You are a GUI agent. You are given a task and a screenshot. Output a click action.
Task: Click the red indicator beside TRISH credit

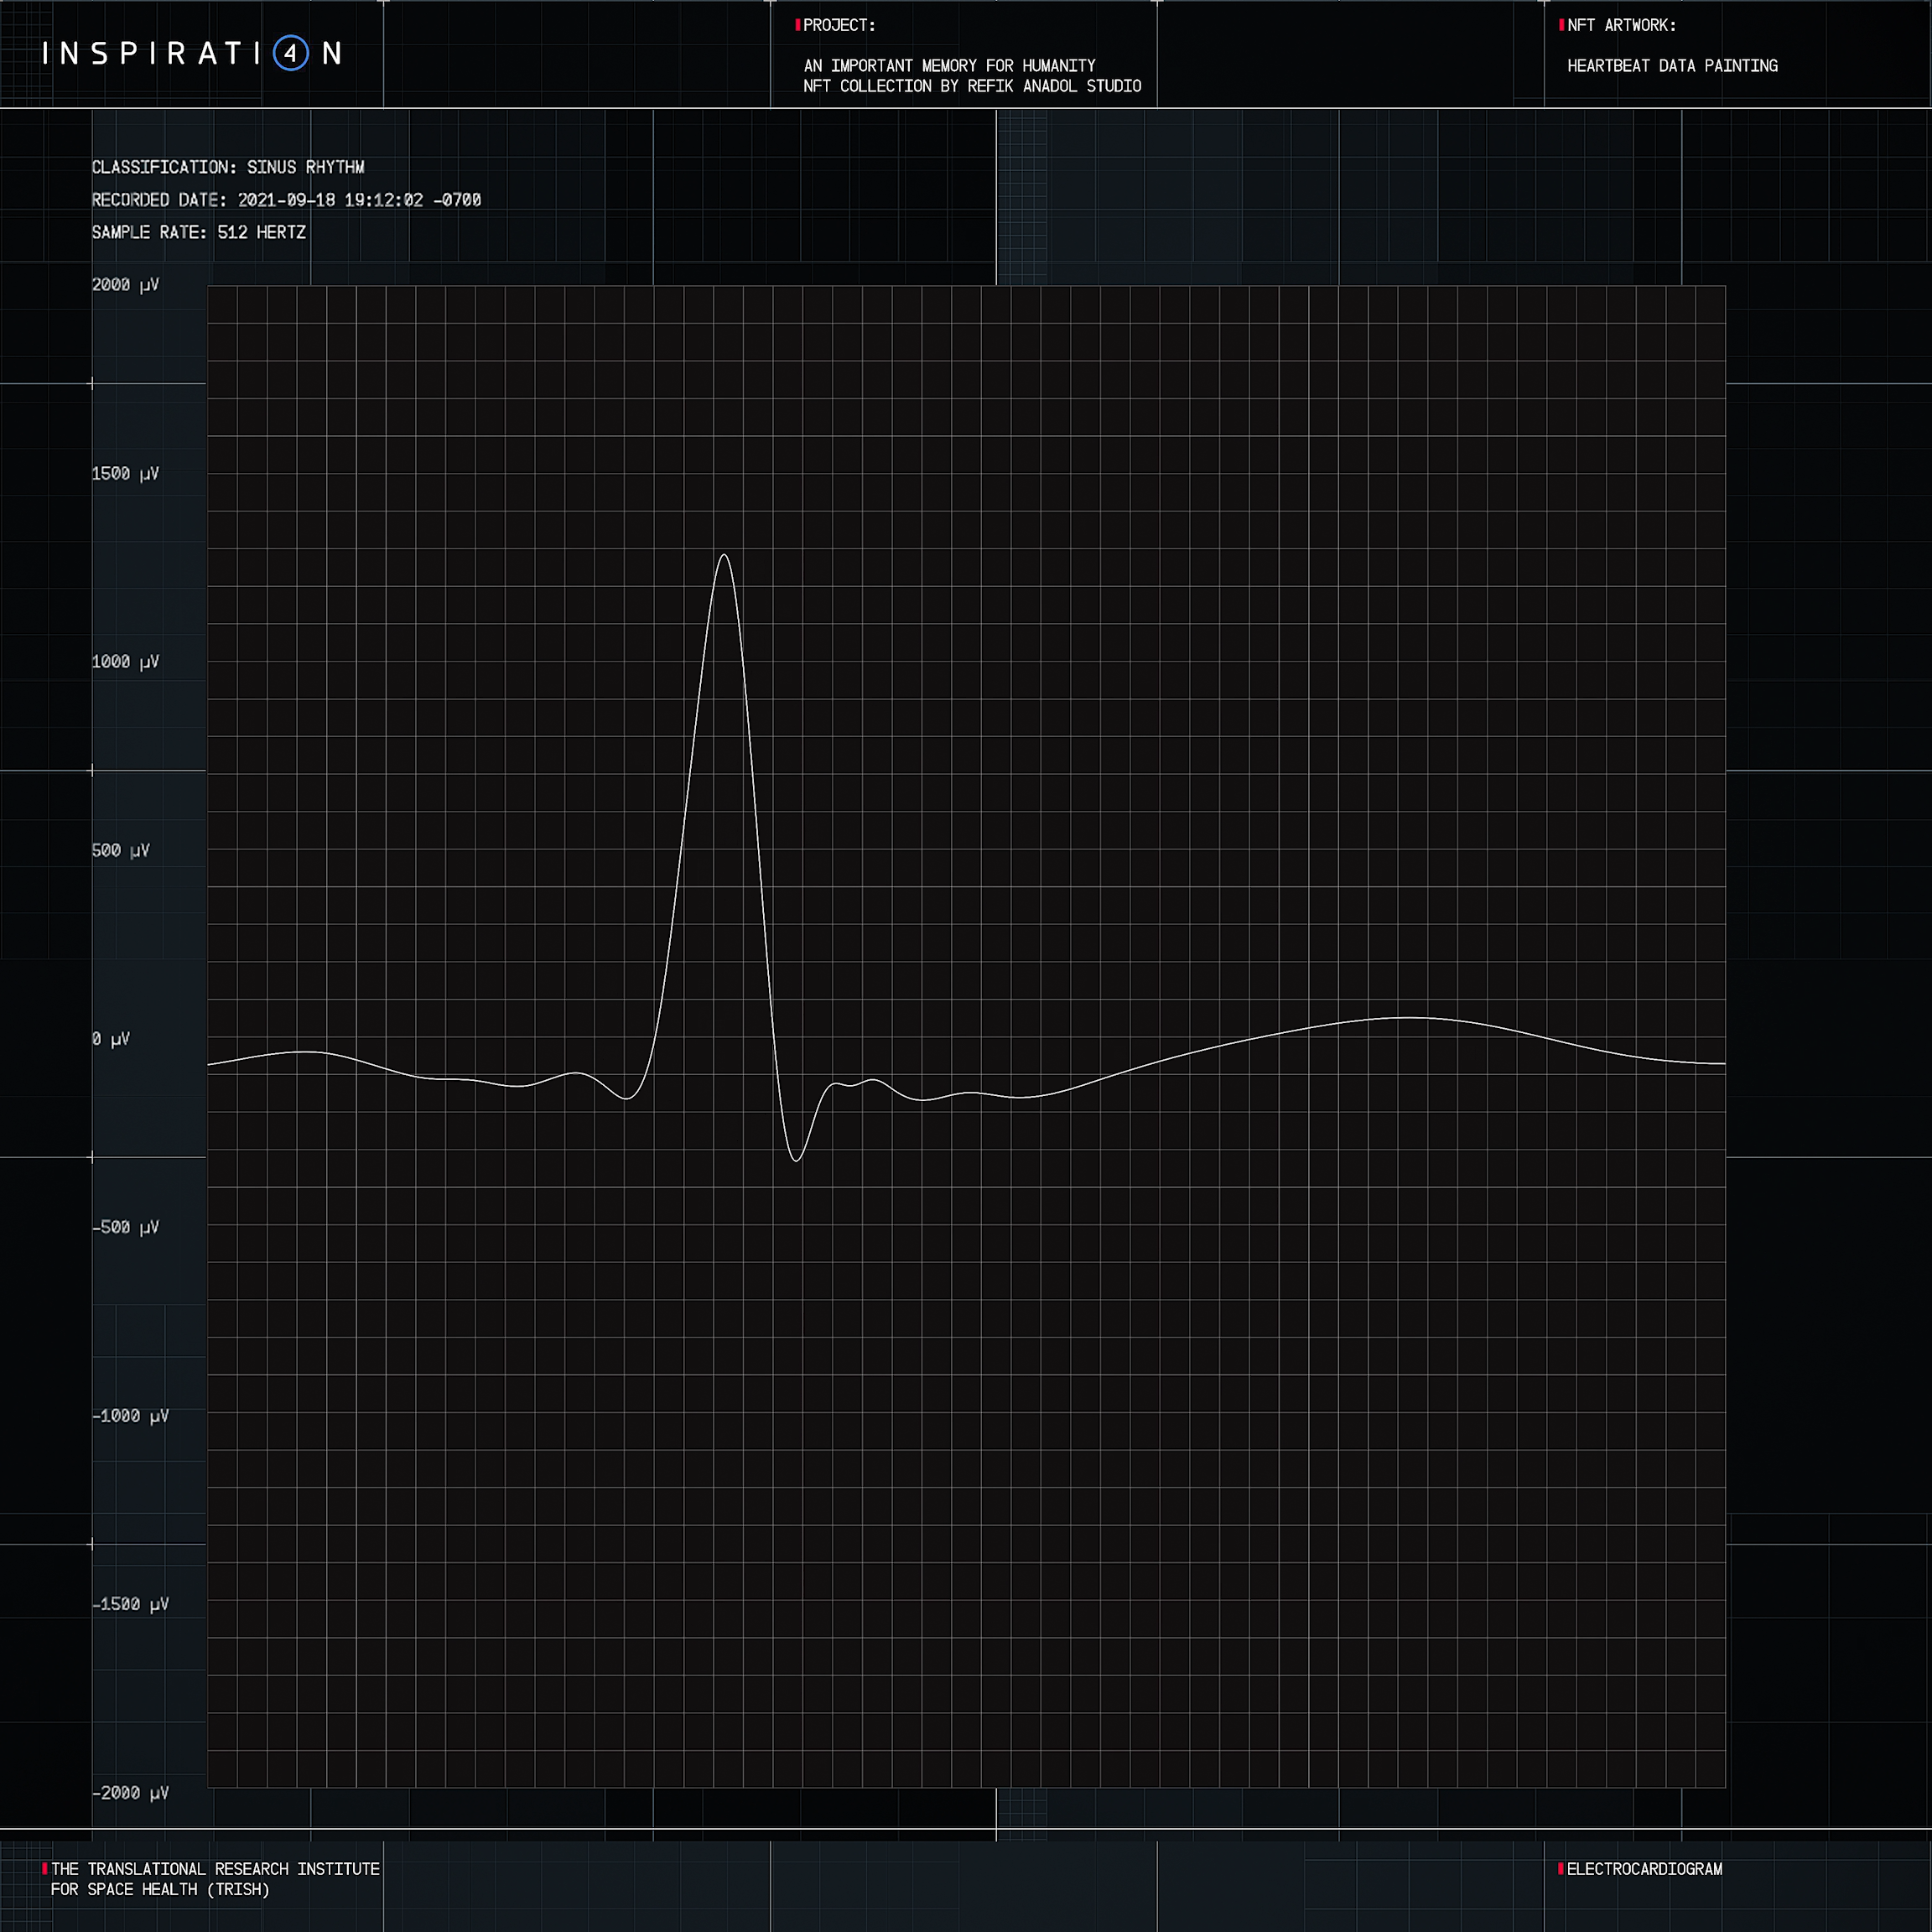click(x=44, y=1869)
